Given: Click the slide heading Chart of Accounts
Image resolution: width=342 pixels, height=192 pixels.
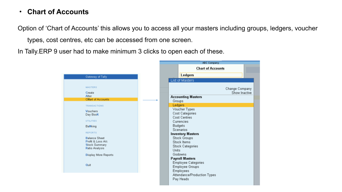Looking at the screenshot, I should click(58, 12).
